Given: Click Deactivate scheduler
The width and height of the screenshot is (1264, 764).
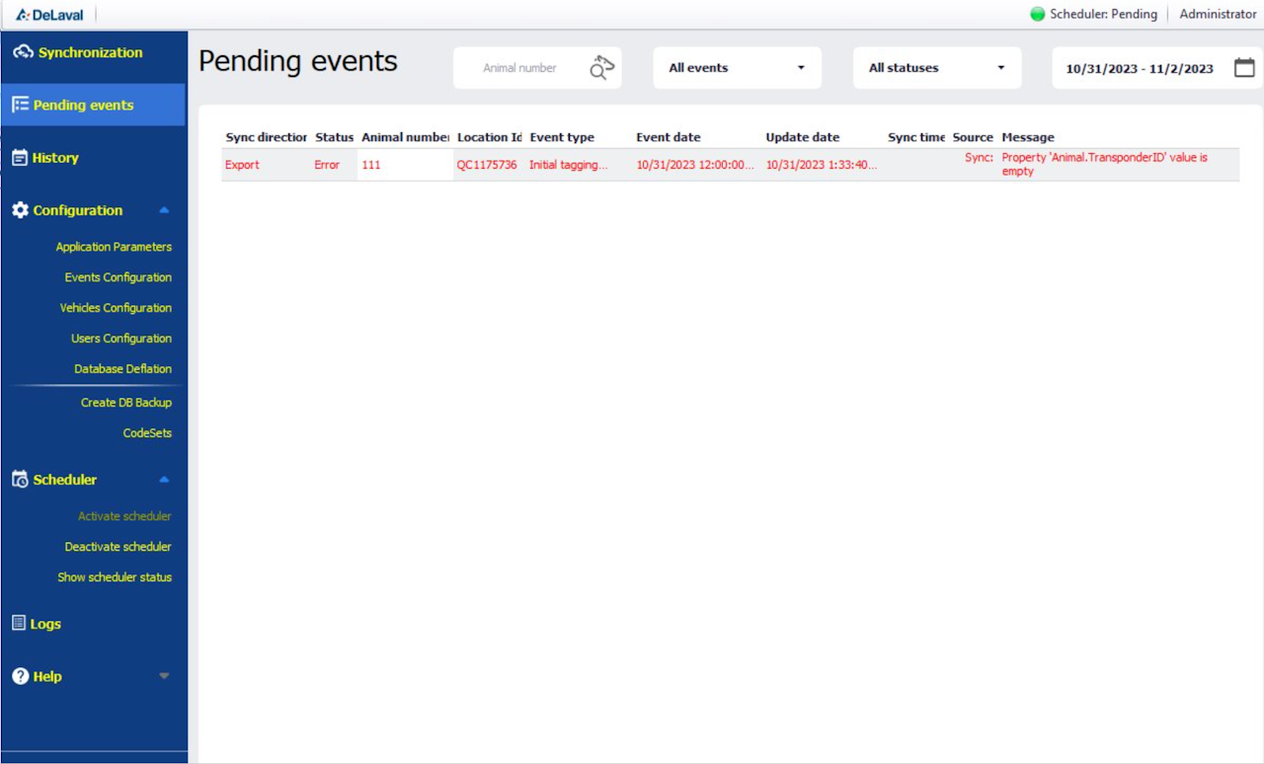Looking at the screenshot, I should (118, 547).
